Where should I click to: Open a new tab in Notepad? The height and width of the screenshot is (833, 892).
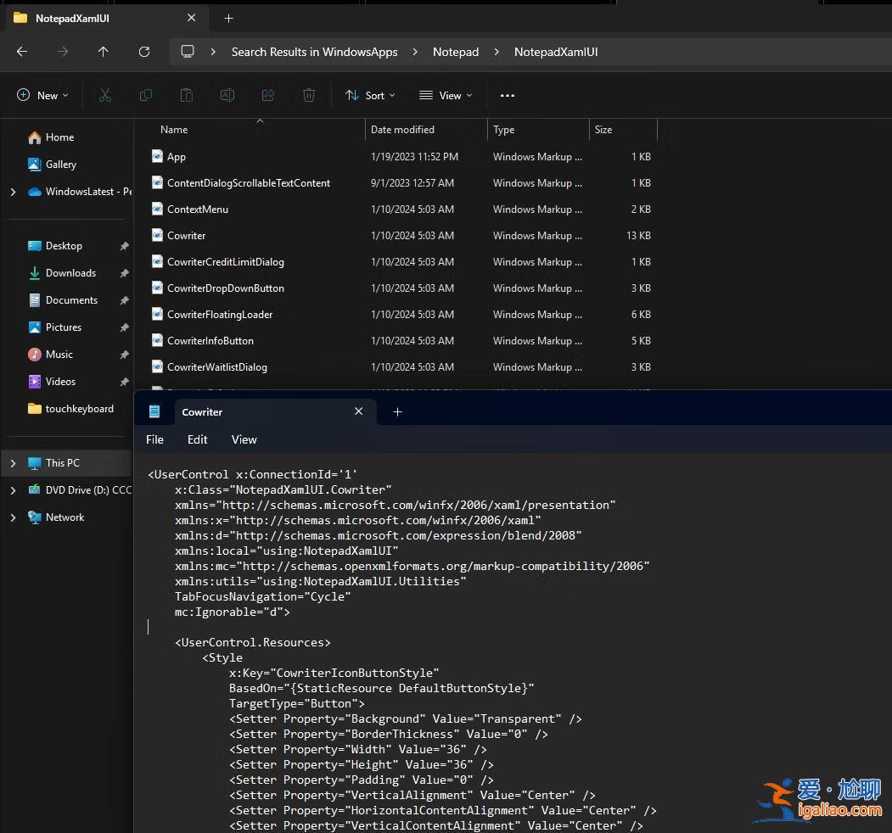(x=397, y=411)
